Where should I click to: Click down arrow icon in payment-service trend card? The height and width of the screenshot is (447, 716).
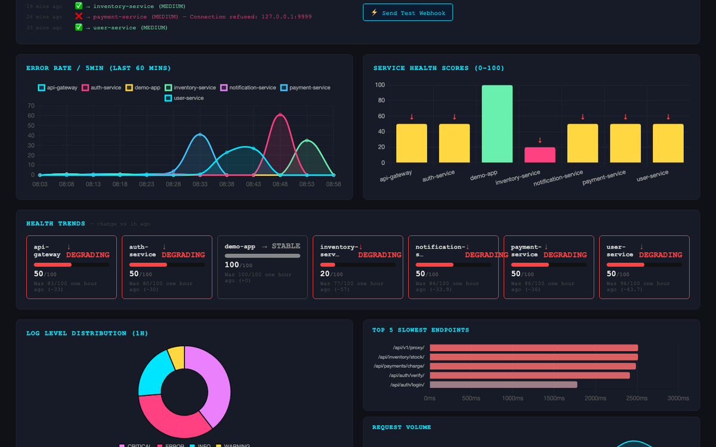pos(546,247)
